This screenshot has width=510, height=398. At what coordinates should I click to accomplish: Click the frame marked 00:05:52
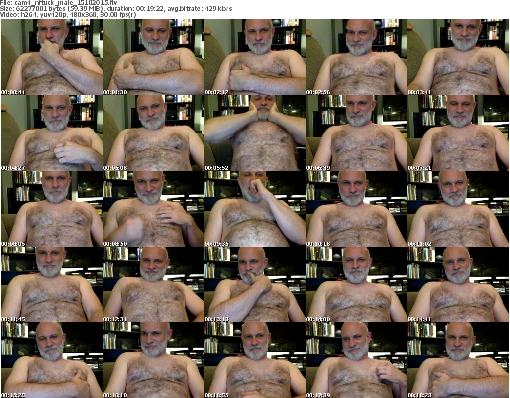click(x=255, y=133)
